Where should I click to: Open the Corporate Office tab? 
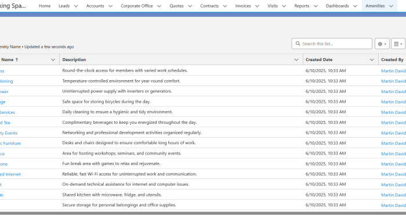[137, 6]
